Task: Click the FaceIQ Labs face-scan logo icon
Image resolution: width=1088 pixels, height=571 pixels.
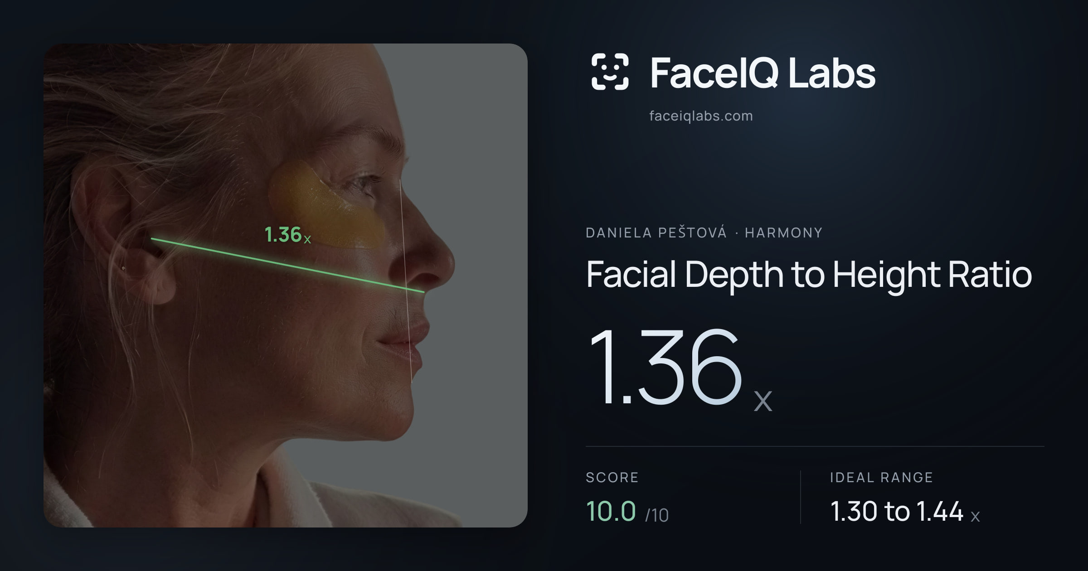Action: (610, 72)
